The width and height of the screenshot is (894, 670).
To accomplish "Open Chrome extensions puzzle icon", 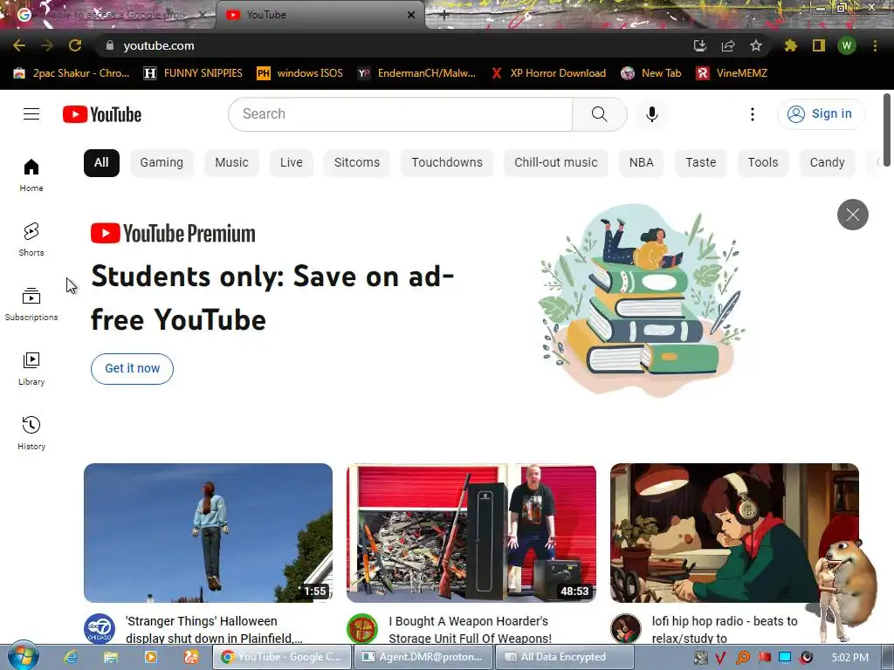I will [x=790, y=45].
